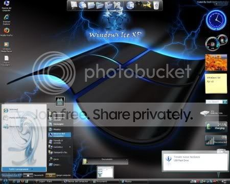Open the Mozilla Firefox desktop shortcut
The image size is (230, 184).
pos(7,32)
